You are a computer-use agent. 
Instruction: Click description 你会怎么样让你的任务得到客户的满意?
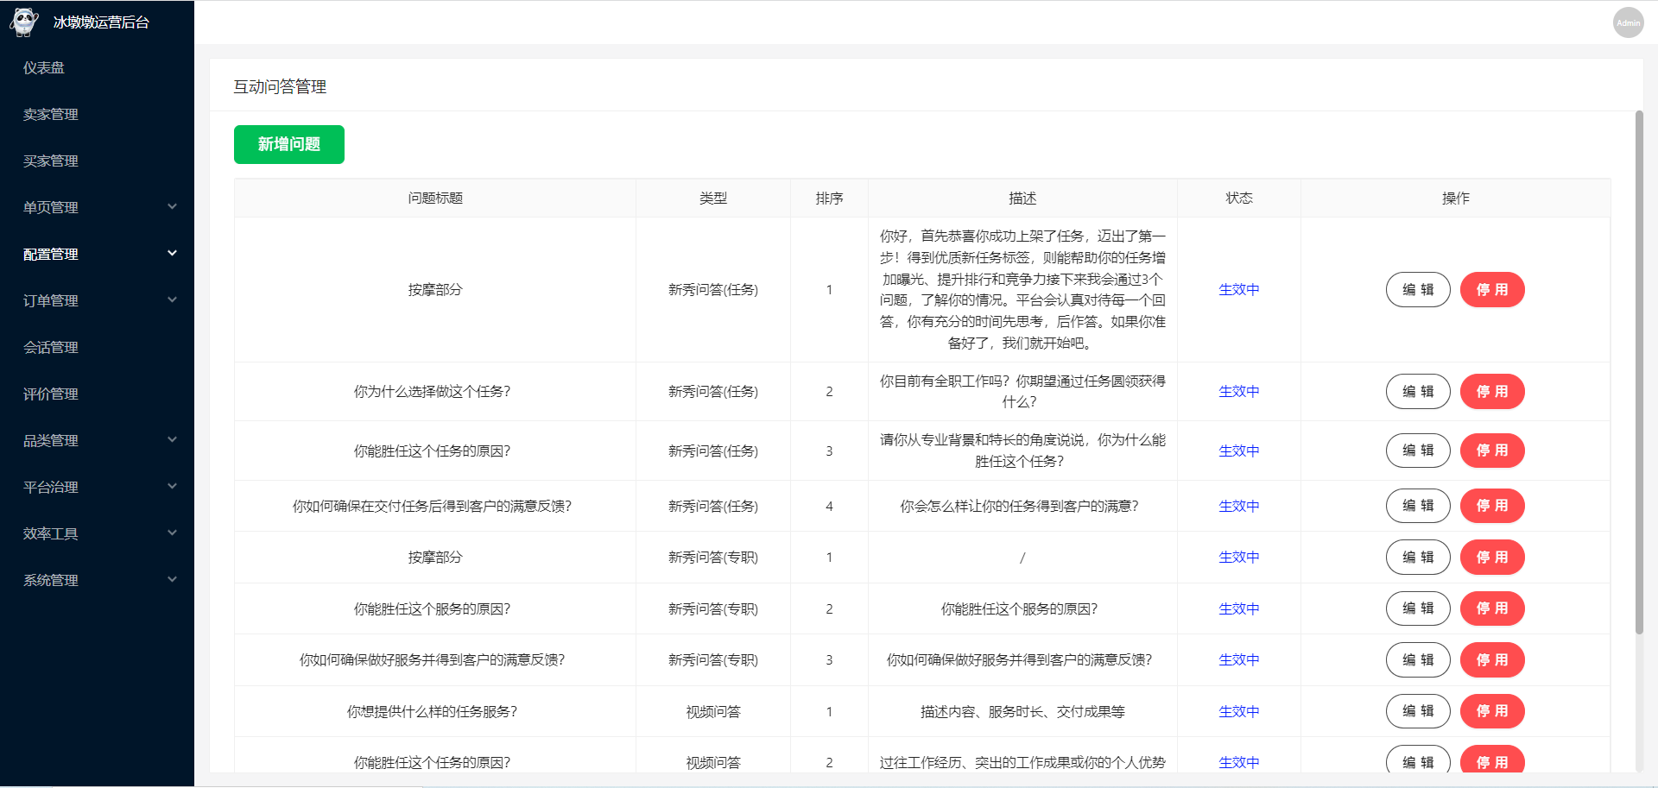(x=1020, y=506)
